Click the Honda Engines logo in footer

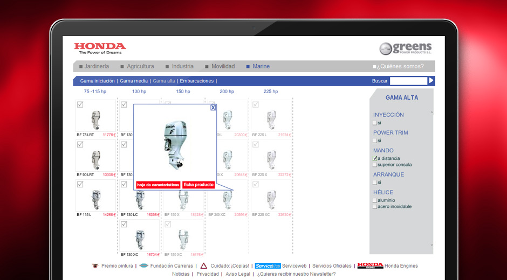(370, 265)
